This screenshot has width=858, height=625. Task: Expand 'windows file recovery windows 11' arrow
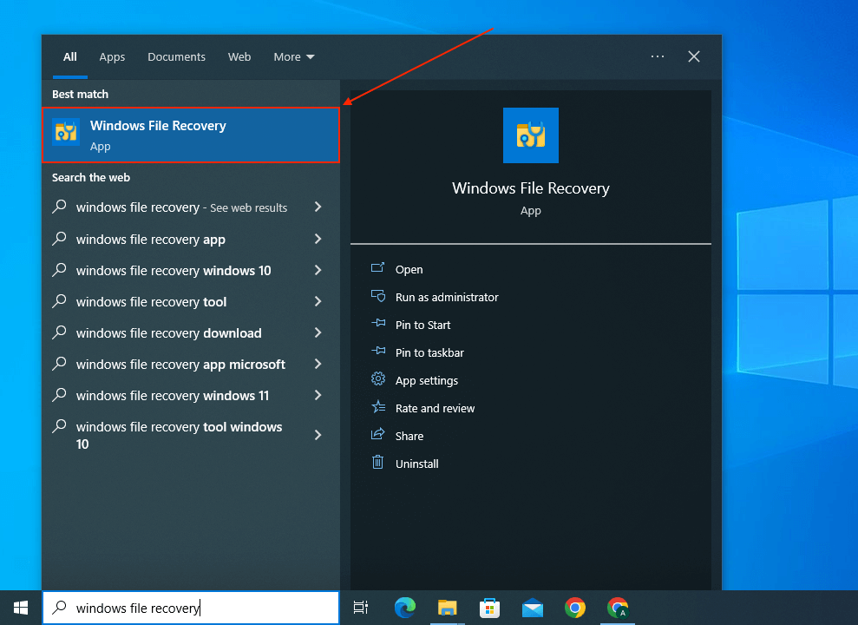tap(318, 395)
